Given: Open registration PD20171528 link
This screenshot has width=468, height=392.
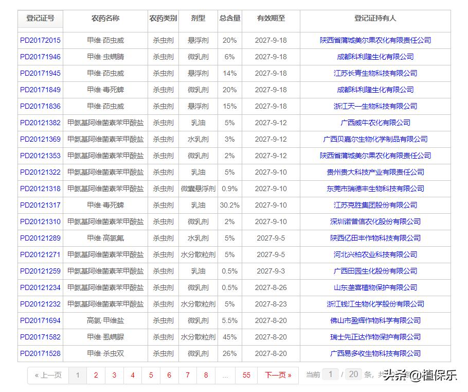Looking at the screenshot, I should (x=40, y=353).
